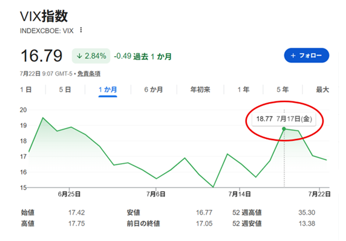Click the 安値 label
The height and width of the screenshot is (241, 346).
coord(133,213)
